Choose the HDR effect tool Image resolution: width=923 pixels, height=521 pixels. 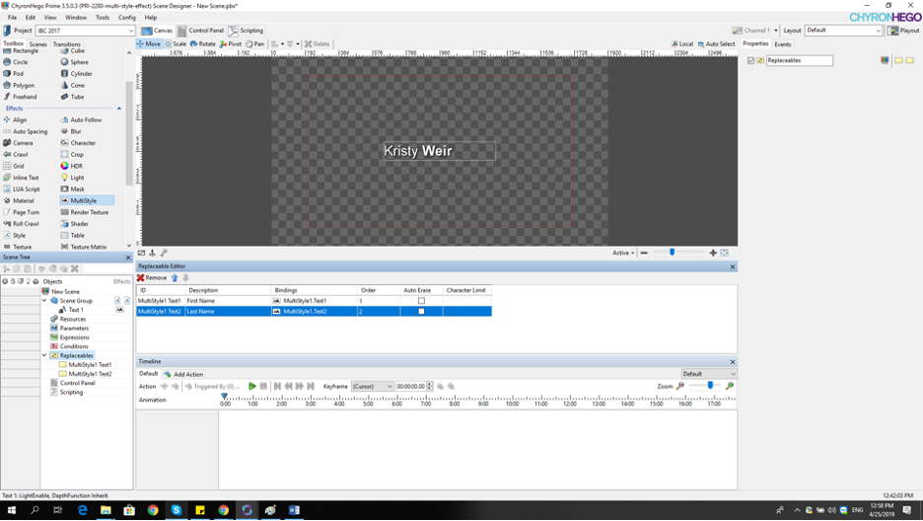click(x=76, y=166)
